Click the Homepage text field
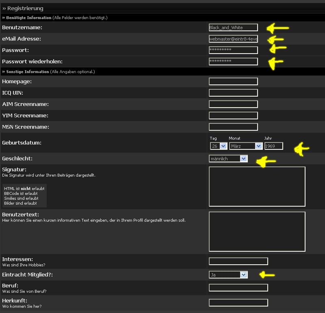Image resolution: width=325 pixels, height=313 pixels. [233, 82]
